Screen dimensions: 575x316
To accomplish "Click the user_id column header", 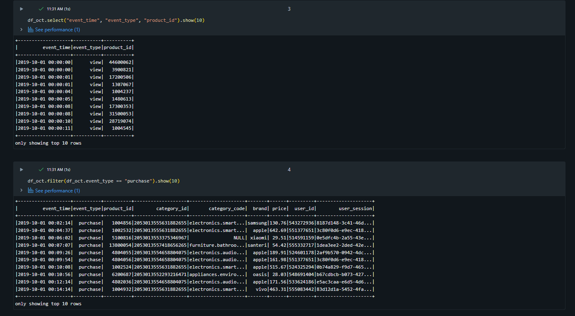I will pyautogui.click(x=304, y=208).
